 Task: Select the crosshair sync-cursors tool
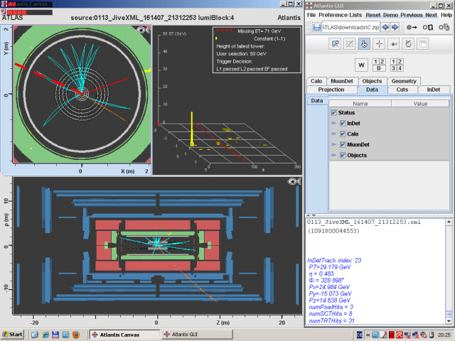click(379, 44)
